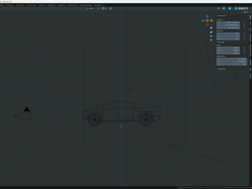The height and width of the screenshot is (189, 252).
Task: Click the dim negative Z axis gizmo handle
Action: (207, 25)
